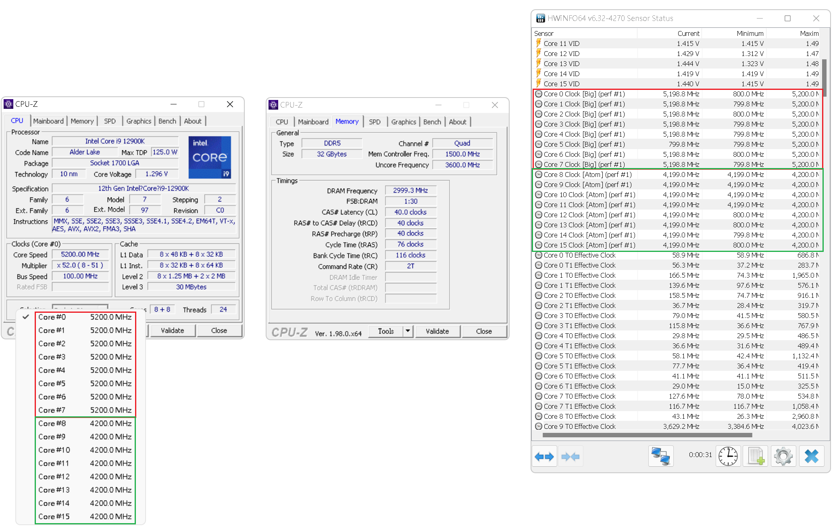Click the Sensor column header

pos(585,33)
